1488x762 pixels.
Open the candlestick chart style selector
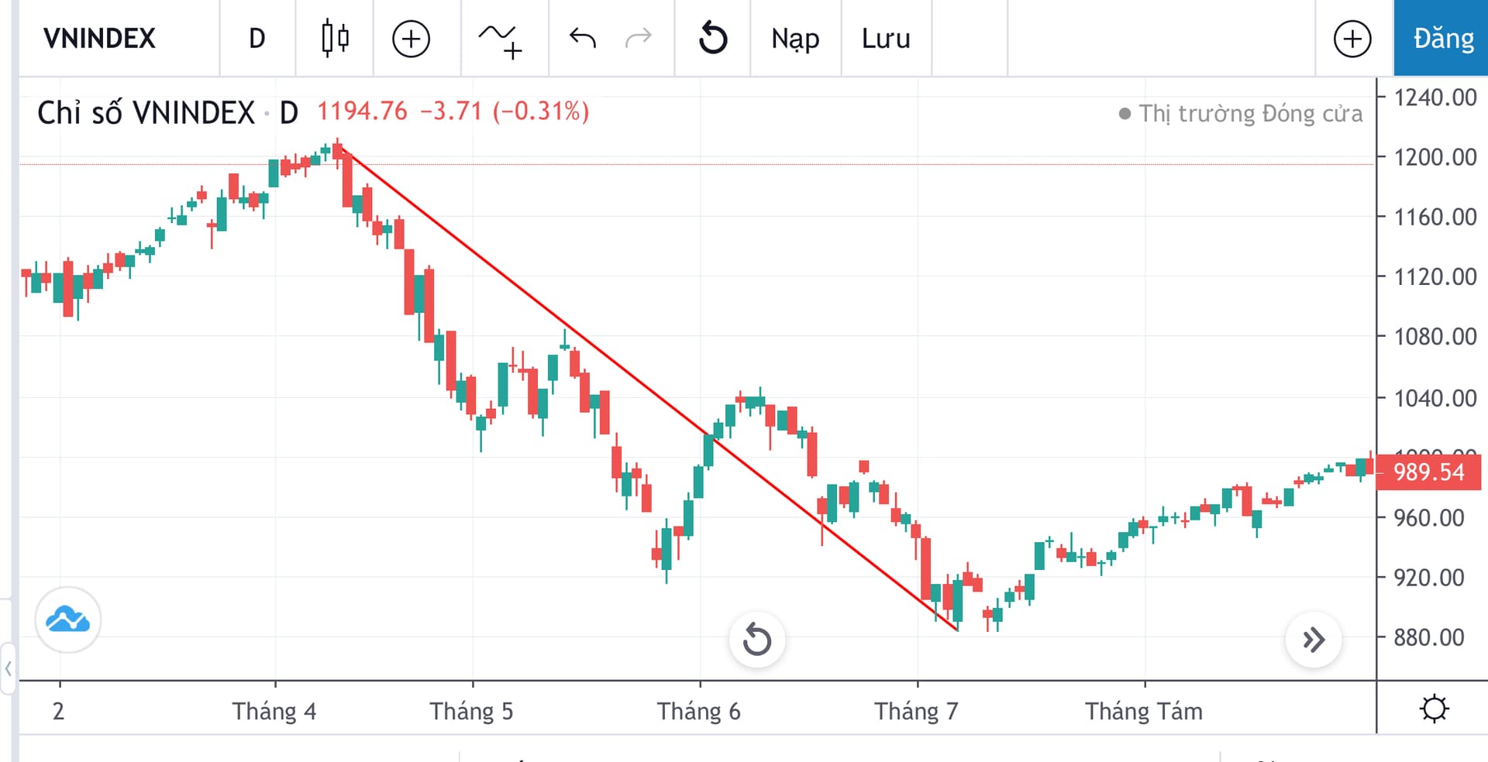335,38
